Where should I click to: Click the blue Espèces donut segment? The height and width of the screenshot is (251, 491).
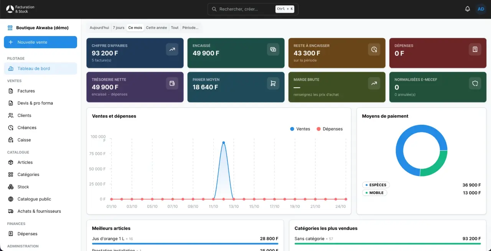[x=403, y=135]
